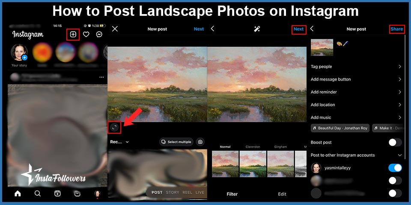411x205 pixels.
Task: Toggle the Boost post switch
Action: pos(395,143)
